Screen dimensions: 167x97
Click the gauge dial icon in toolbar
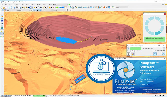coord(101,7)
